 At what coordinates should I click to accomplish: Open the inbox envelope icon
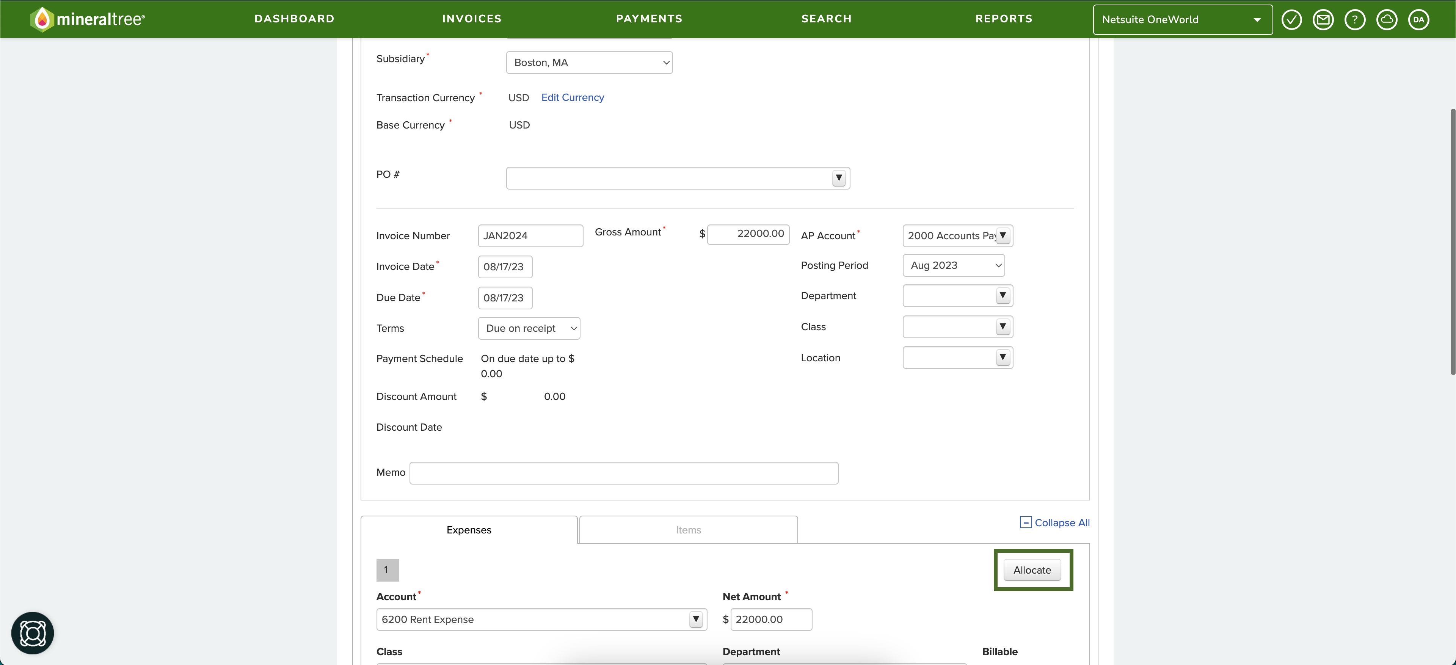(1323, 20)
